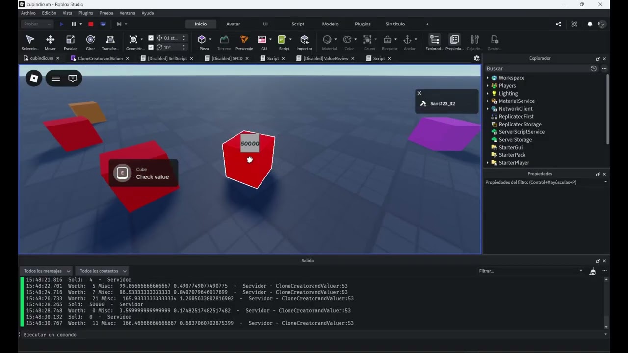The image size is (628, 353).
Task: Click the Anclar anchor icon
Action: tap(407, 40)
